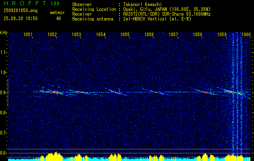Viewport: 254px width, 161px height.
Task: Click the Receiving Location label
Action: point(94,9)
